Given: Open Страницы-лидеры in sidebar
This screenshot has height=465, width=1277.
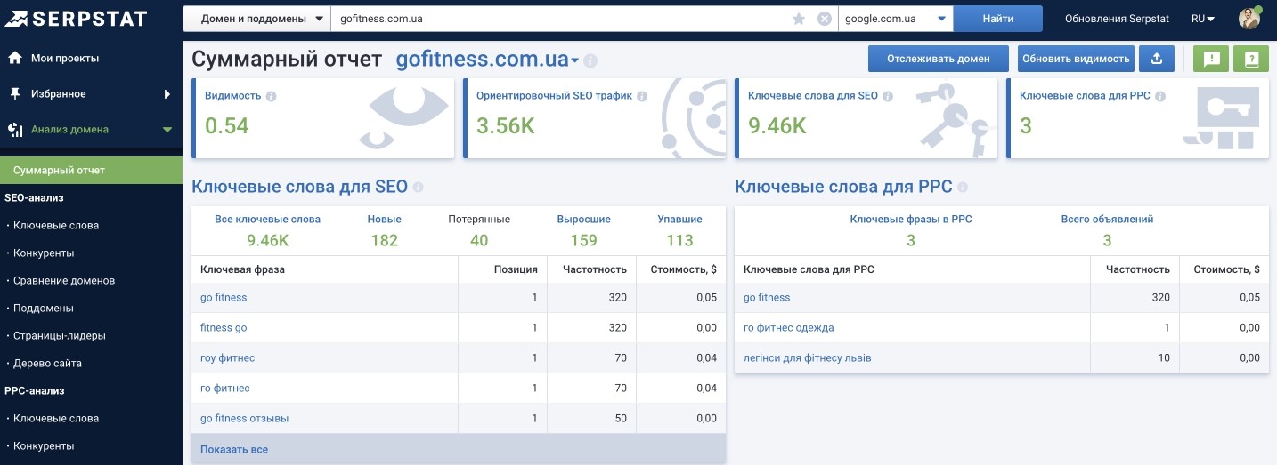Looking at the screenshot, I should pyautogui.click(x=60, y=335).
